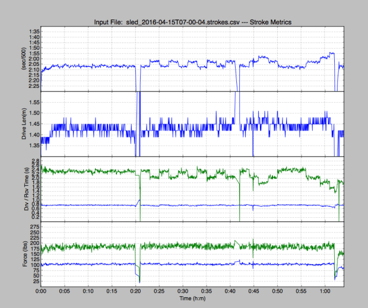Viewport: 368px width, 308px height.
Task: Pick the 0:10 time axis tick label
Action: click(x=88, y=292)
